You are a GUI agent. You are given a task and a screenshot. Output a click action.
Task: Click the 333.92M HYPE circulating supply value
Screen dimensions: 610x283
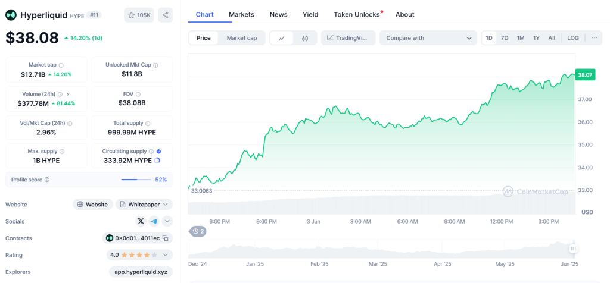(x=127, y=161)
